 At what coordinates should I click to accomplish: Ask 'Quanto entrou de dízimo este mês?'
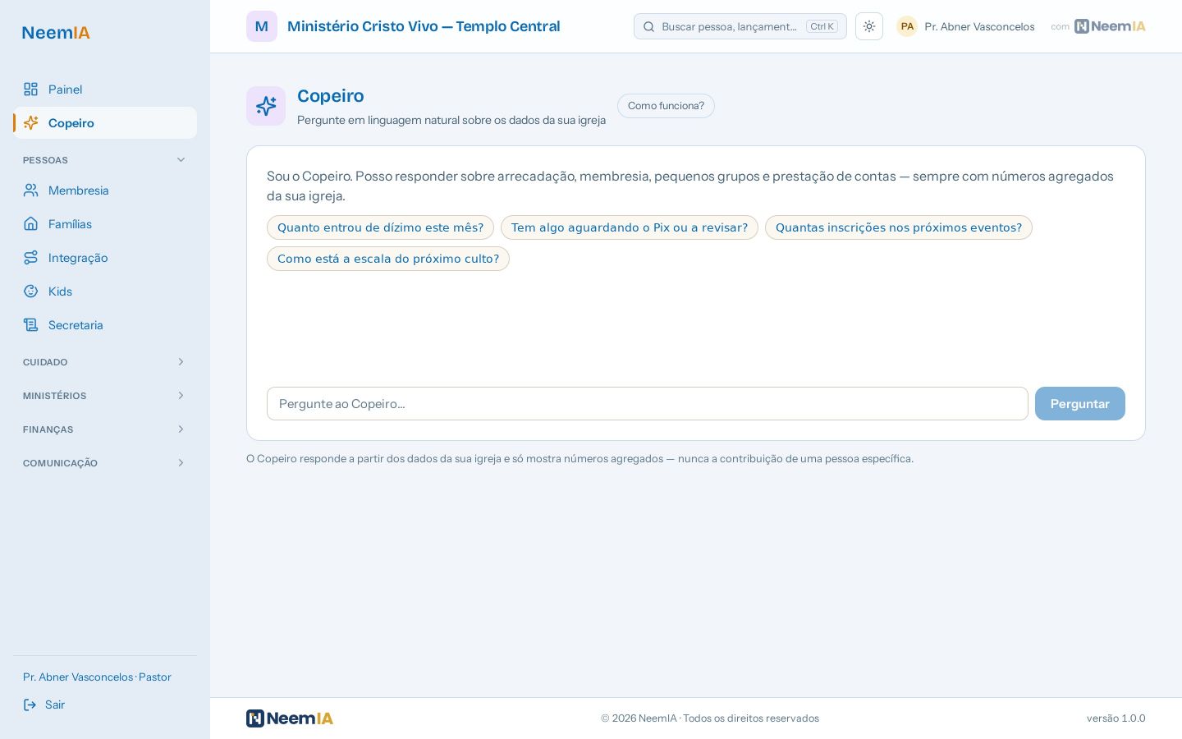(x=380, y=227)
